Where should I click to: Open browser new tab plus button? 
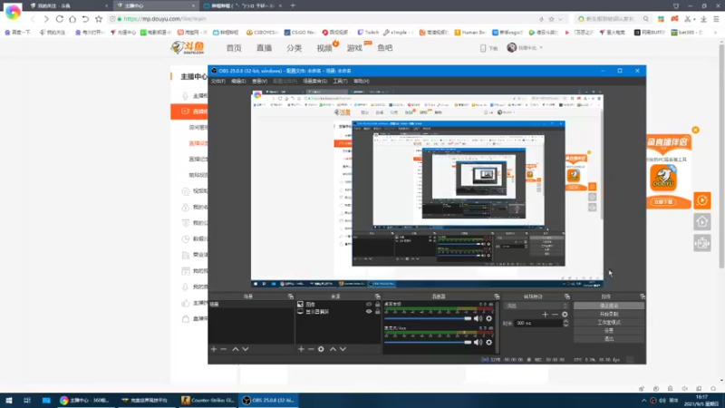293,5
